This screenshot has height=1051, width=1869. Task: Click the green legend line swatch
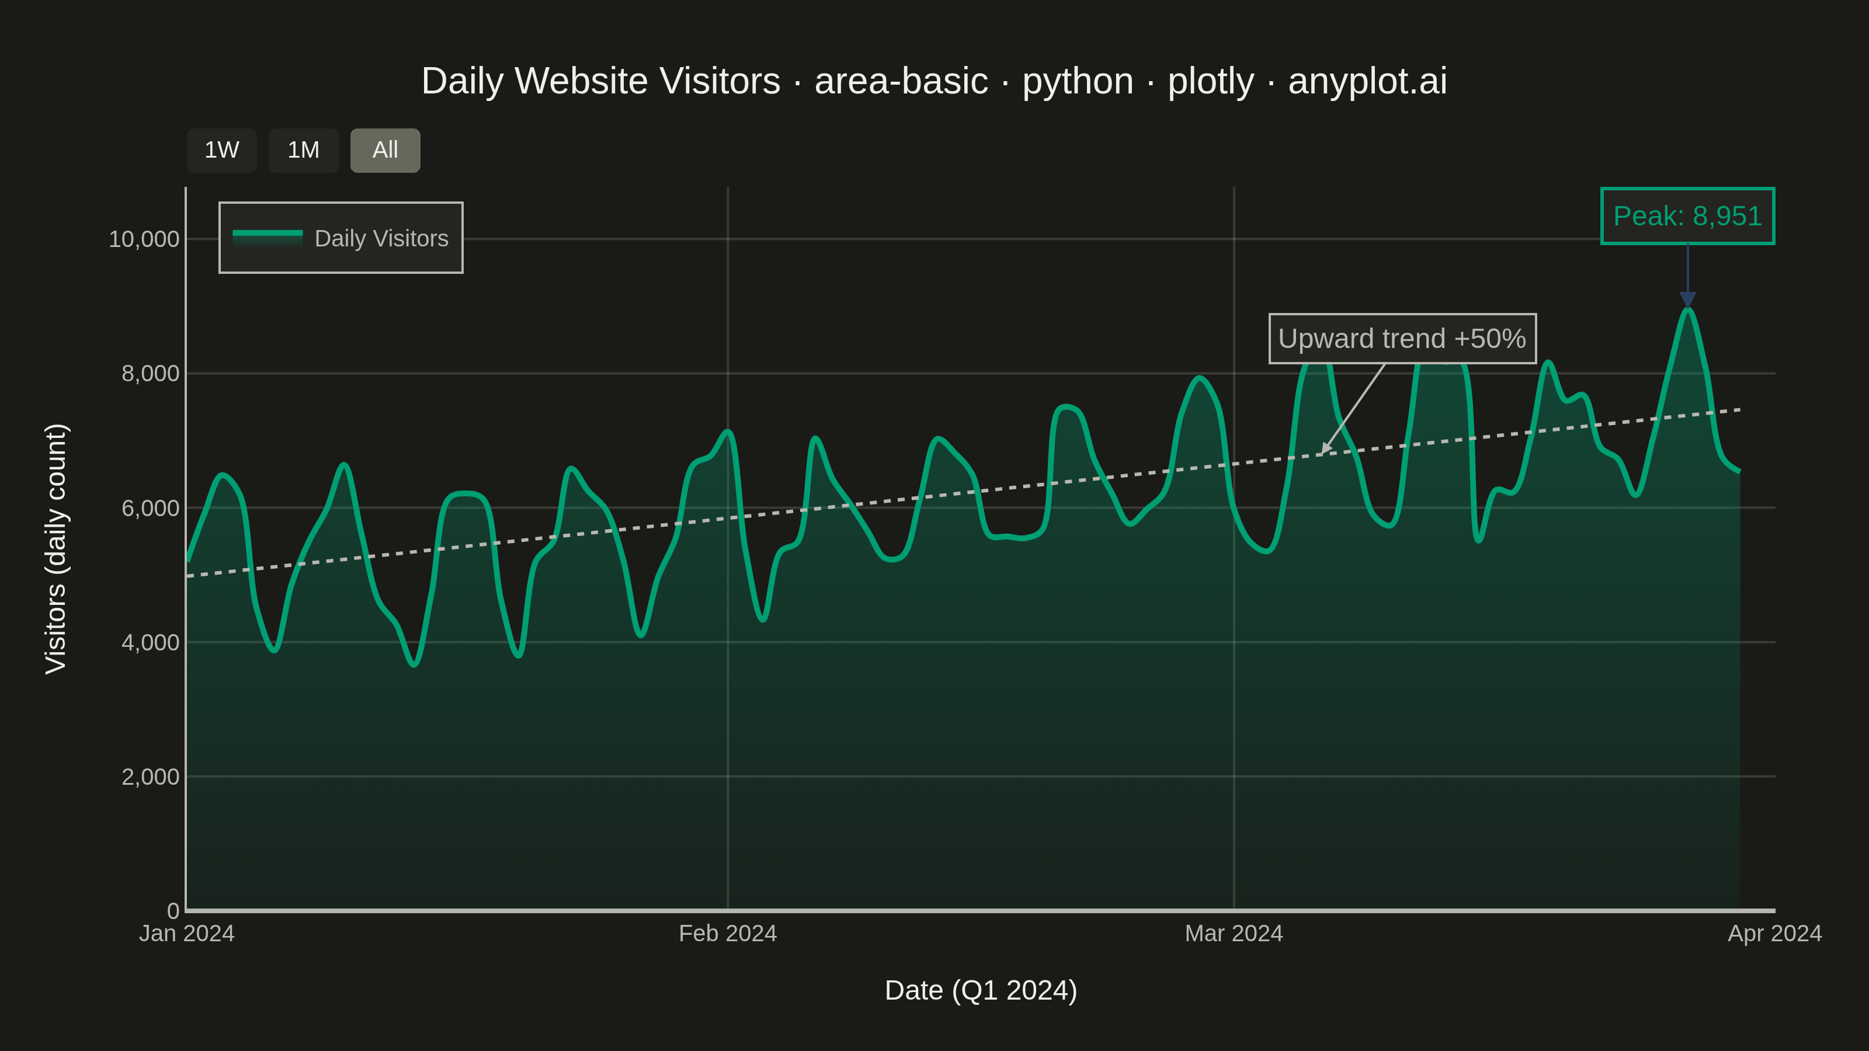[x=267, y=234]
